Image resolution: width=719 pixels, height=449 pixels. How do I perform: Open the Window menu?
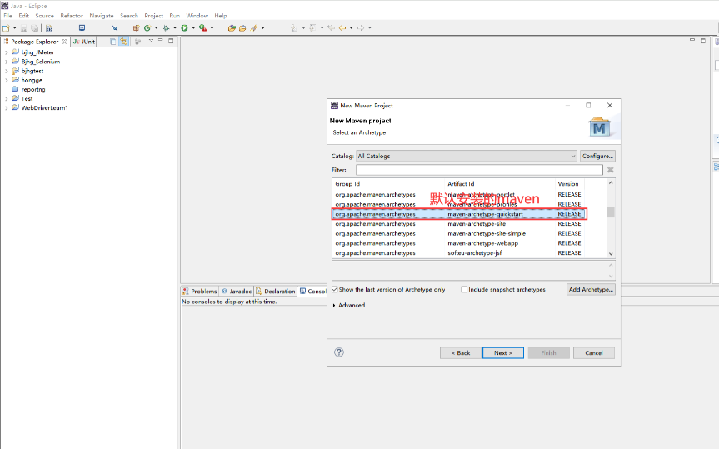(197, 16)
